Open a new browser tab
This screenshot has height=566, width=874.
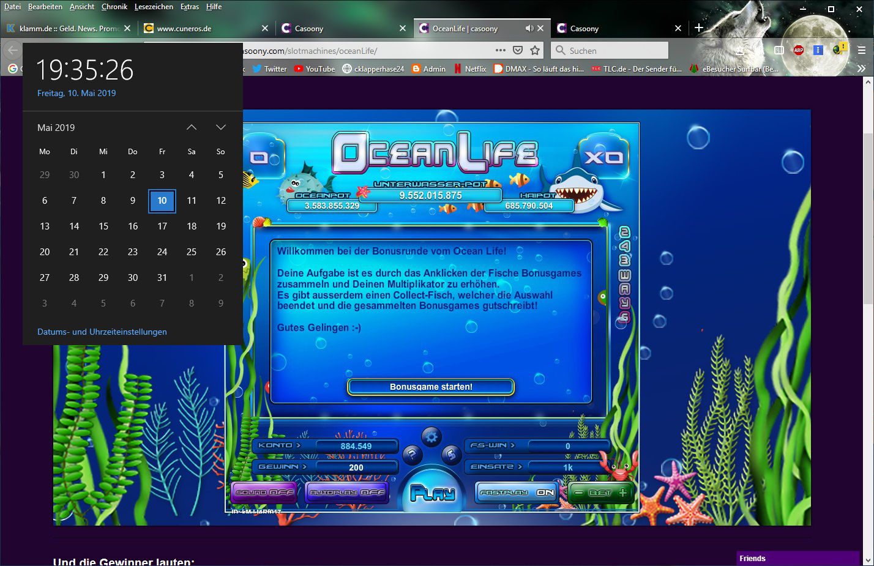click(x=699, y=28)
